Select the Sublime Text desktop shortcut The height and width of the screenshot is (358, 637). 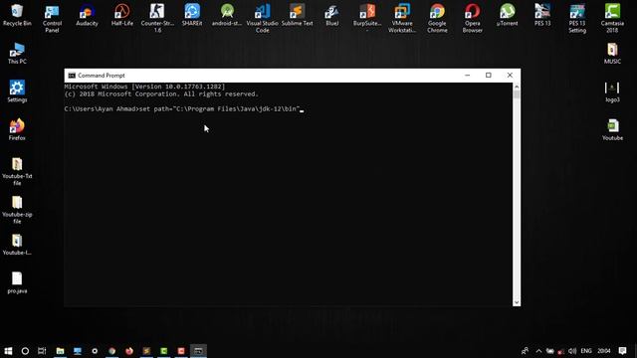[297, 16]
